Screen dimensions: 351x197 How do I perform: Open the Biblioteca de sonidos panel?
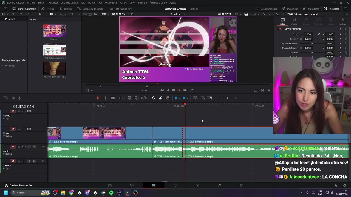click(x=91, y=9)
